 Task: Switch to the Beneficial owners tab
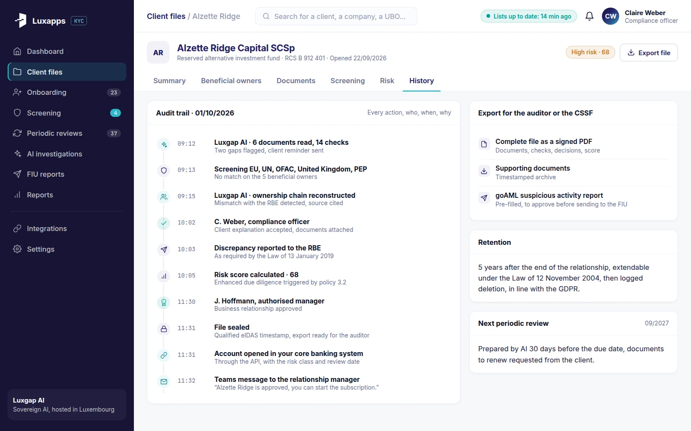(x=231, y=81)
